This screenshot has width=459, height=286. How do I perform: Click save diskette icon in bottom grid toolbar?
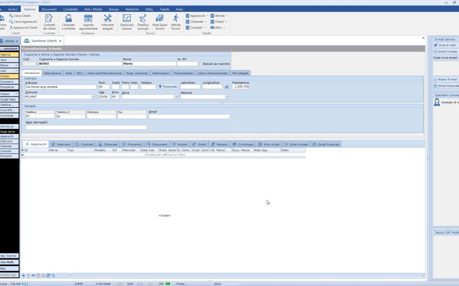tap(38, 275)
